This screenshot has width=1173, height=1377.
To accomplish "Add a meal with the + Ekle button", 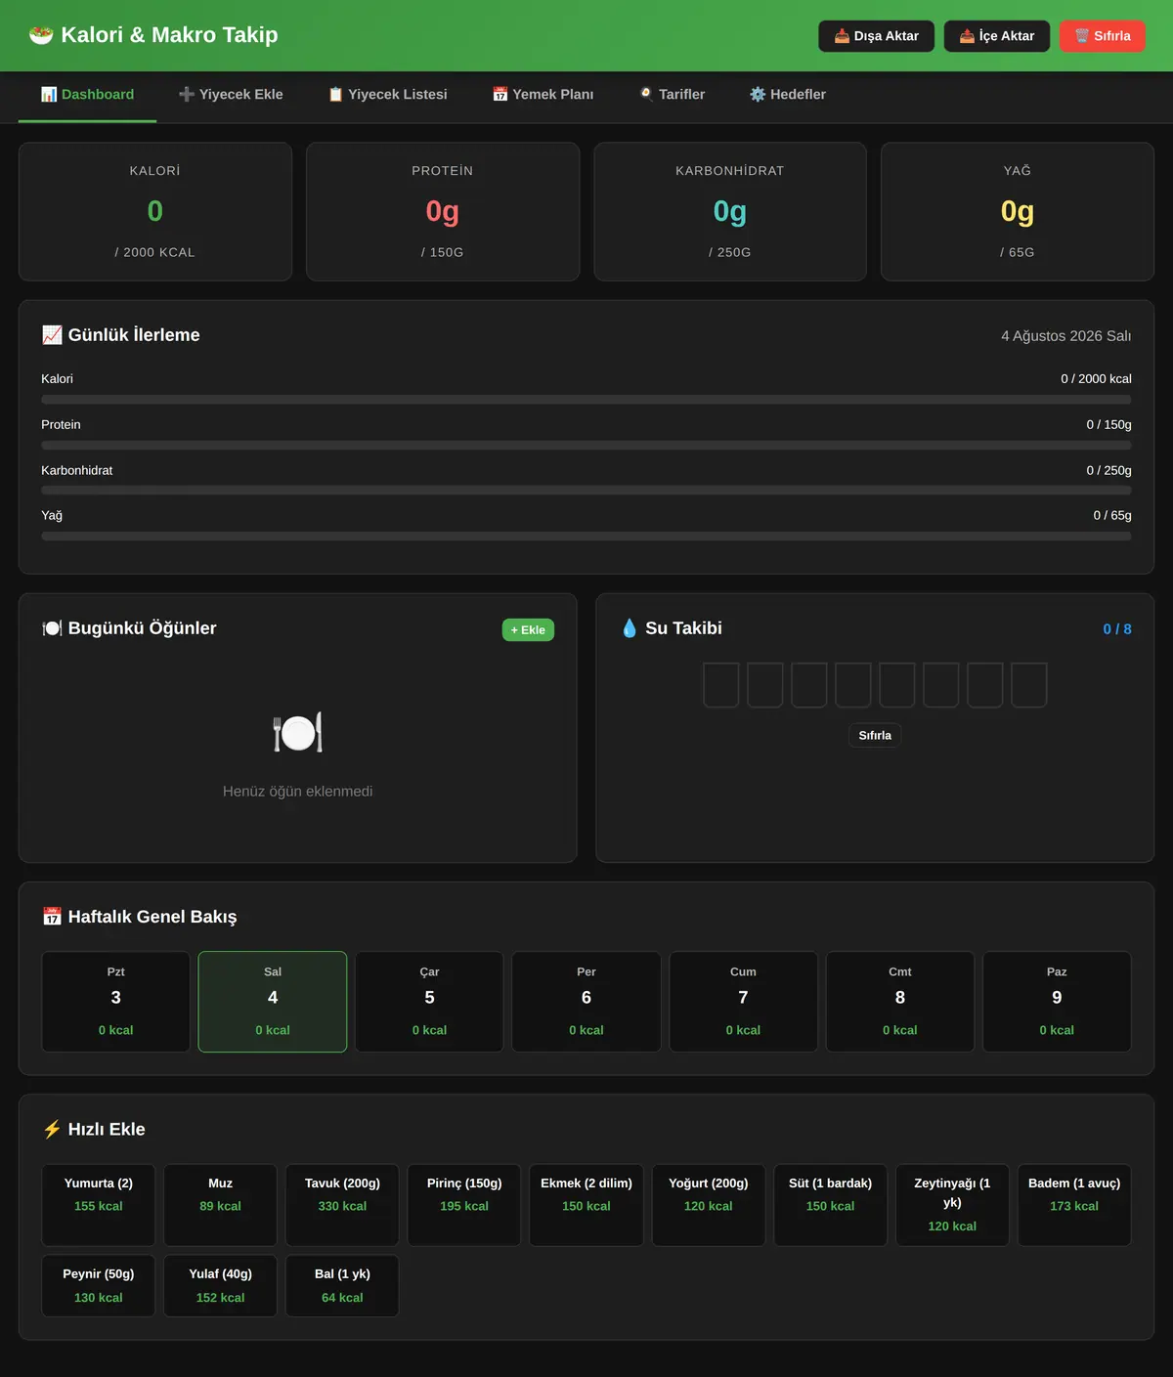I will tap(528, 630).
